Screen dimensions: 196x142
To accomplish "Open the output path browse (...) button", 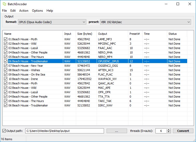I will click(117, 131).
